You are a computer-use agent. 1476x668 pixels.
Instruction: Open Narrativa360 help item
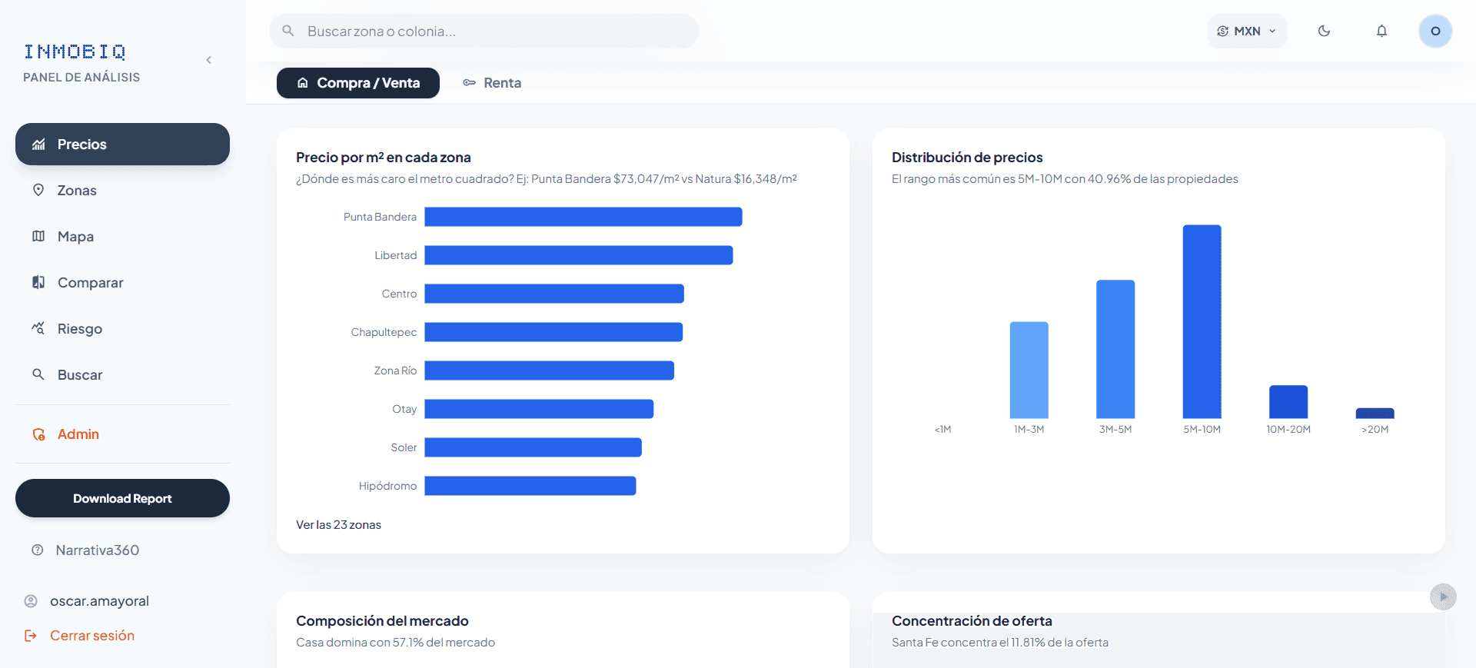[x=97, y=550]
